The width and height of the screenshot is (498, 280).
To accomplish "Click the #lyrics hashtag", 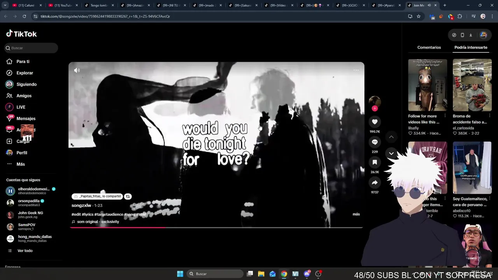I will pos(88,214).
